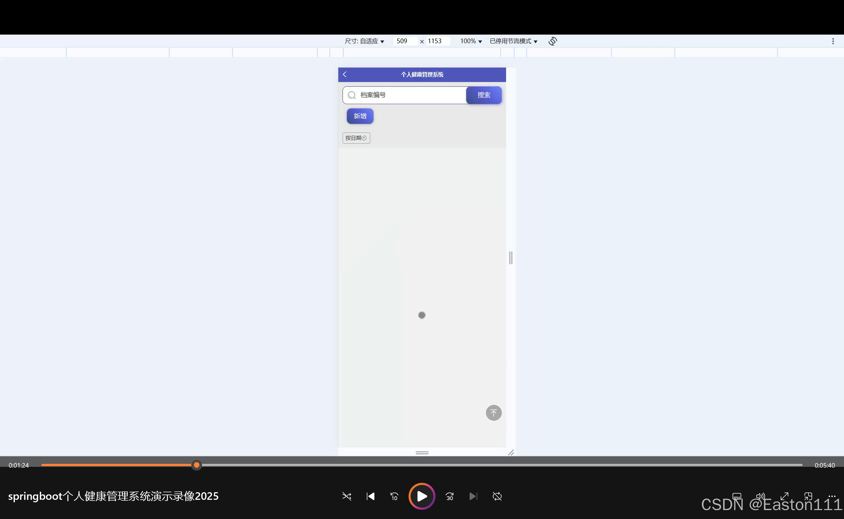Skip forward 30 seconds
Viewport: 844px width, 519px height.
(450, 496)
